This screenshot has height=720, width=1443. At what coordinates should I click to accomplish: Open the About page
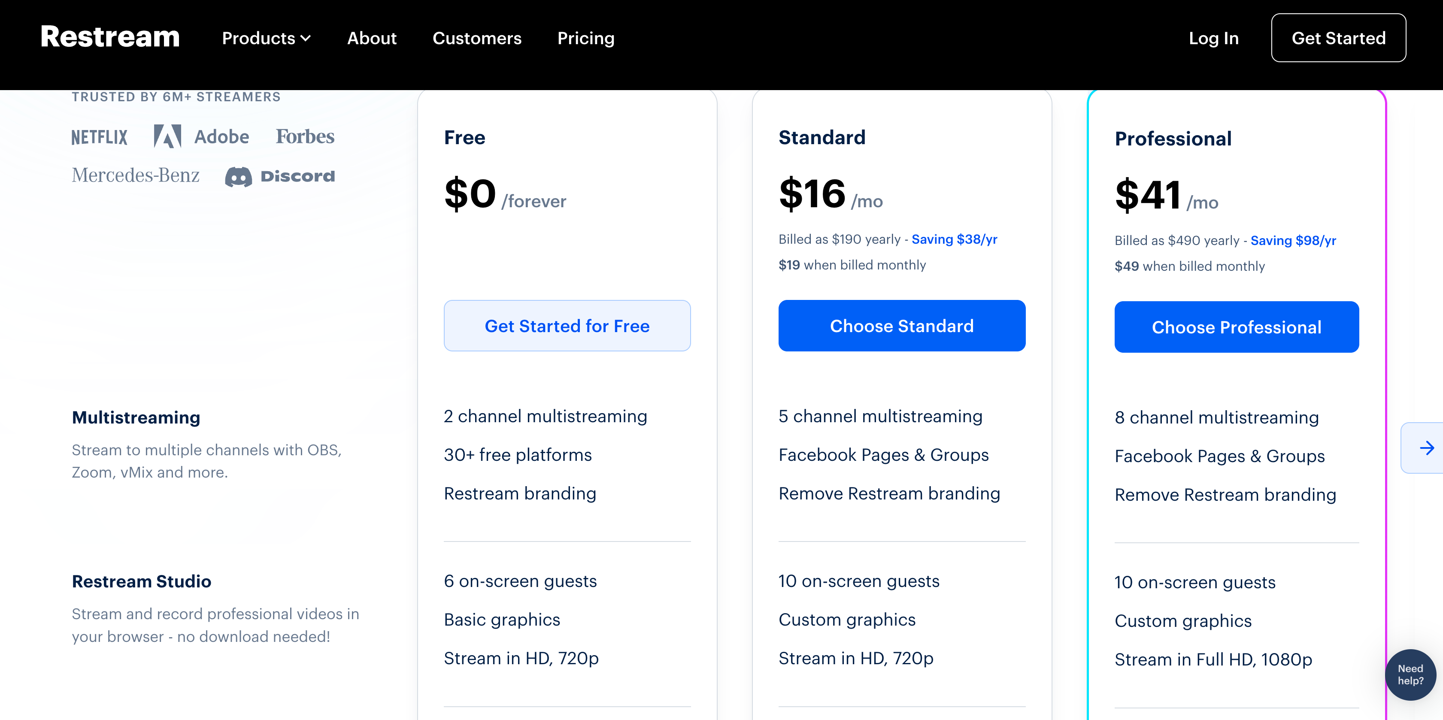click(x=371, y=38)
